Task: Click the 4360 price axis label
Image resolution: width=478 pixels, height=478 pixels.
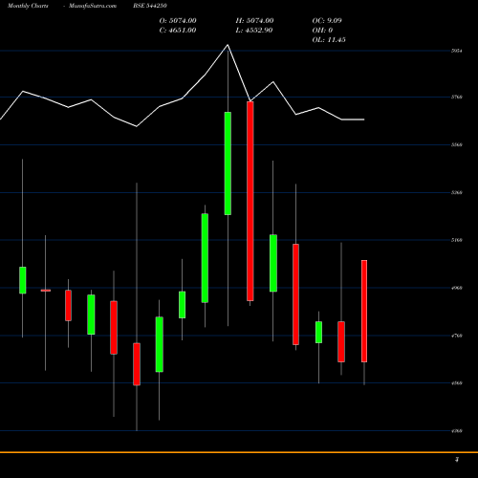Action: [457, 431]
